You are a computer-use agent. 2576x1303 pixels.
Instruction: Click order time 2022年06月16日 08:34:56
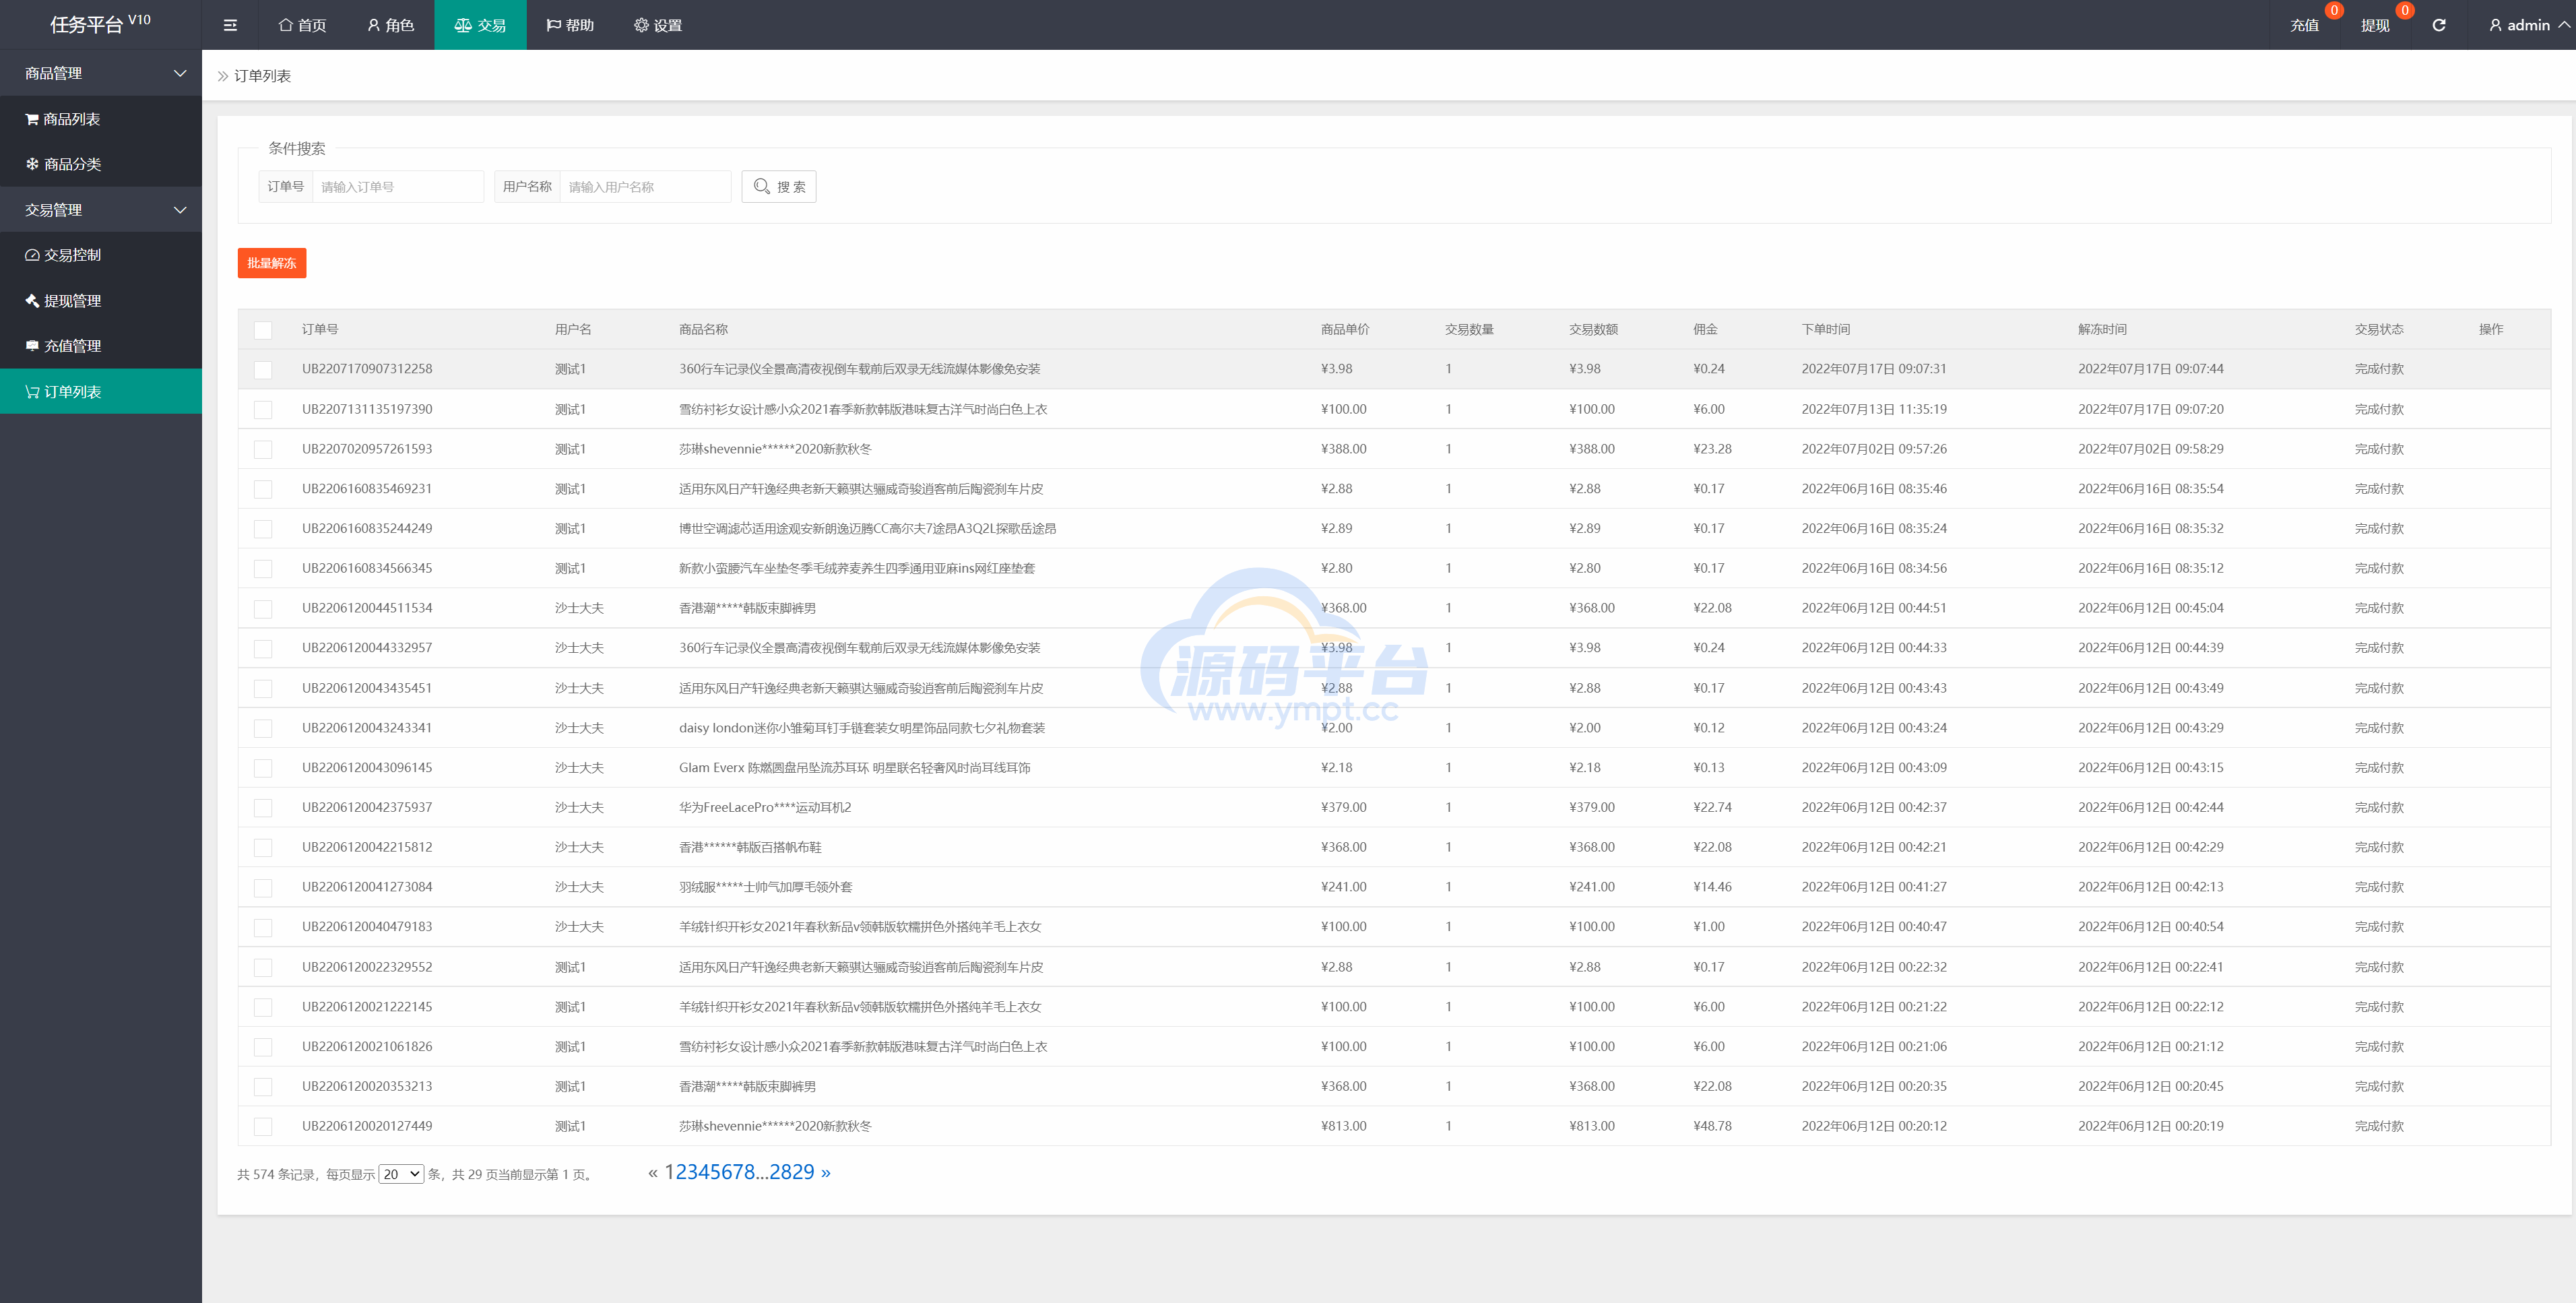pos(1874,568)
